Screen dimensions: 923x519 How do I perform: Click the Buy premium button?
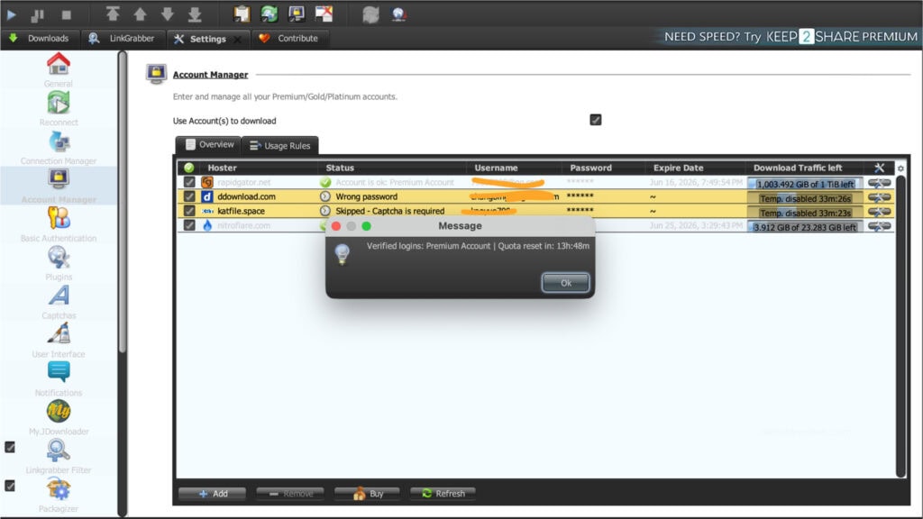tap(368, 493)
